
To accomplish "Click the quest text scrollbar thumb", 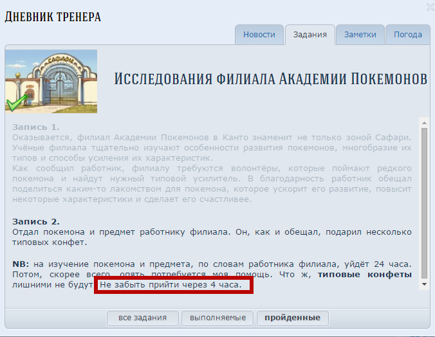I will pos(424,203).
